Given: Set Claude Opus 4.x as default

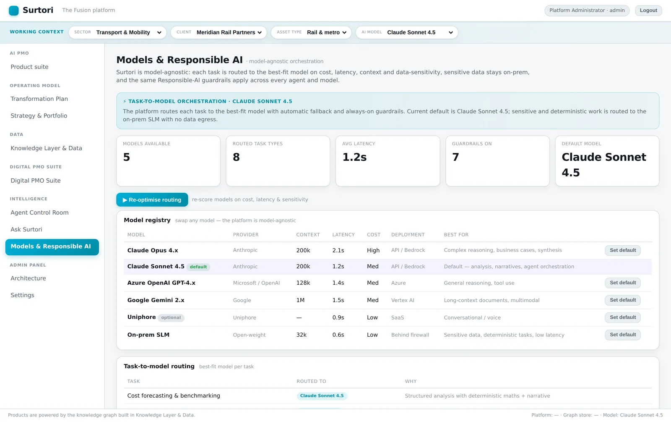Looking at the screenshot, I should pos(622,250).
